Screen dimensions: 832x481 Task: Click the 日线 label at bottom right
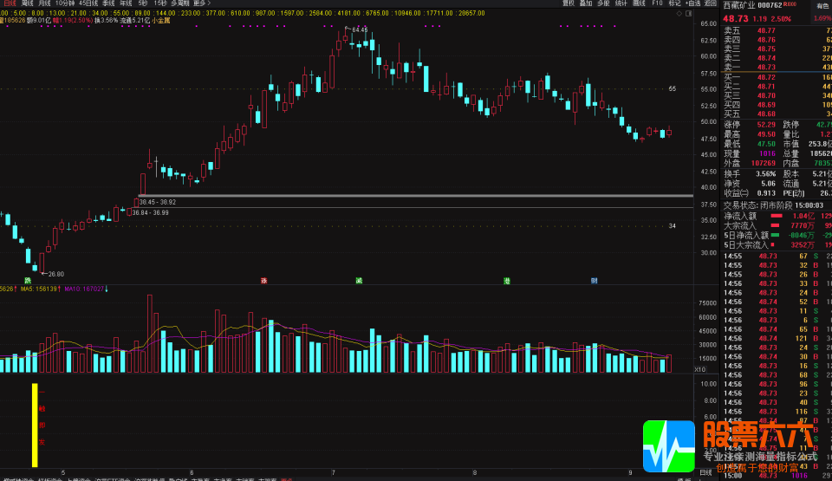(x=705, y=472)
